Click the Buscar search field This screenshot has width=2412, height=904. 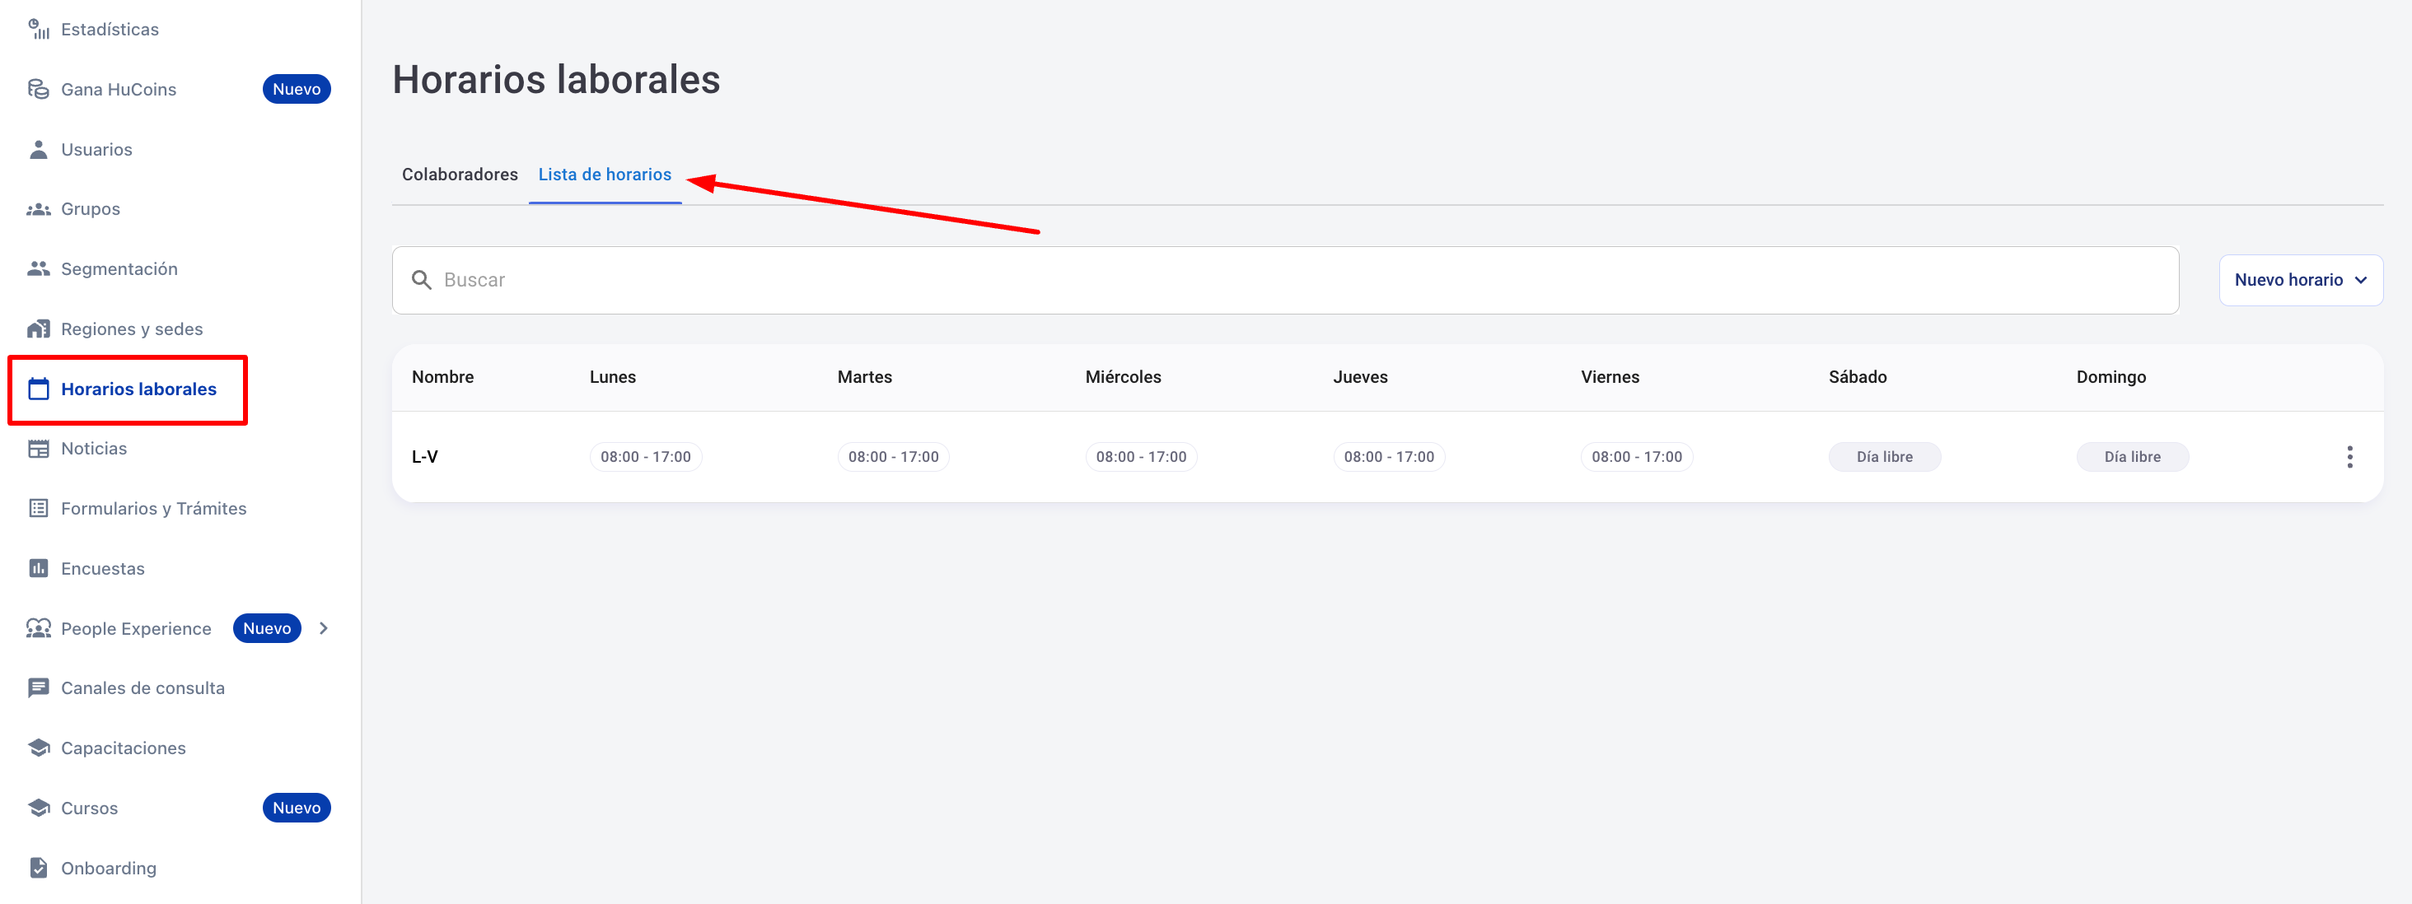1284,280
